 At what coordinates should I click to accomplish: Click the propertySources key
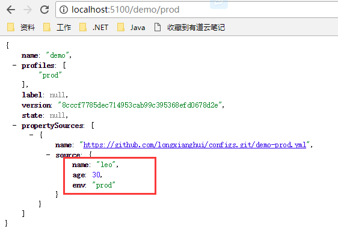point(52,126)
